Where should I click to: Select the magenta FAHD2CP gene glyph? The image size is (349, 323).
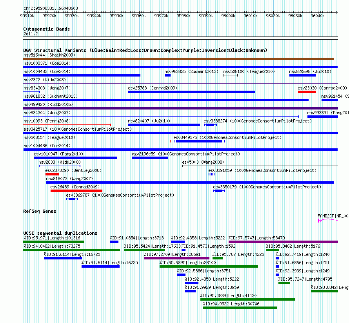pos(328,220)
